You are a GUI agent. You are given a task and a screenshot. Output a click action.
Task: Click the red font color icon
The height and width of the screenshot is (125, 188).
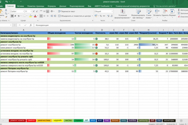[x=35, y=16]
